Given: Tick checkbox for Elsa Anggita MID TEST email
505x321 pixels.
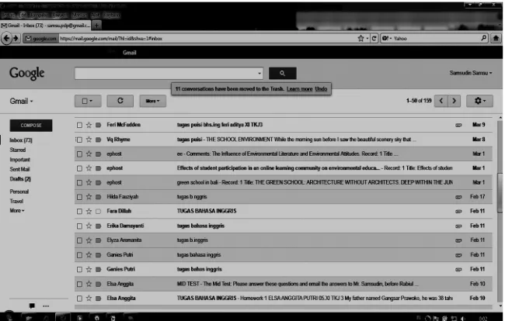Looking at the screenshot, I should tap(79, 284).
